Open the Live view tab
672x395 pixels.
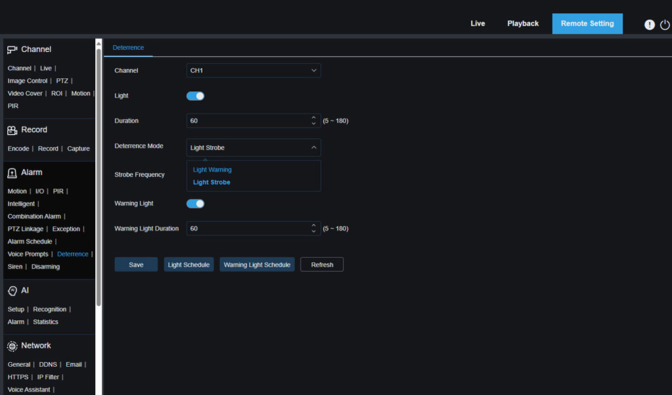click(478, 24)
